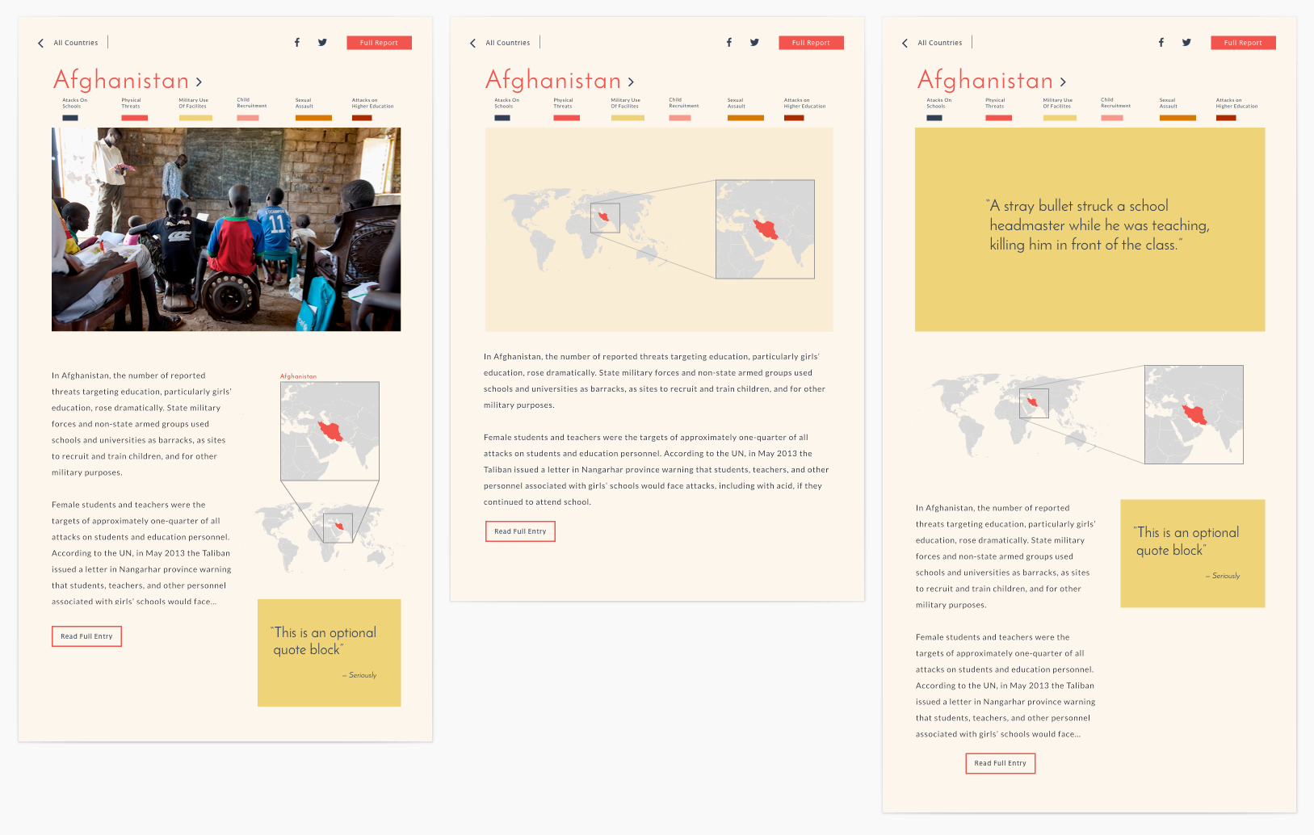Click Afghanistan title in stray-bullet quote mockup

coord(985,81)
